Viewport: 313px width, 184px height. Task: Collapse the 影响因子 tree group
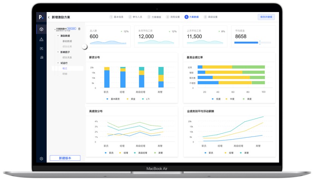tap(58, 52)
